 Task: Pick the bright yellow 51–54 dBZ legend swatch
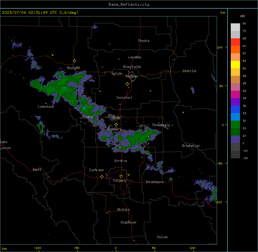235,64
